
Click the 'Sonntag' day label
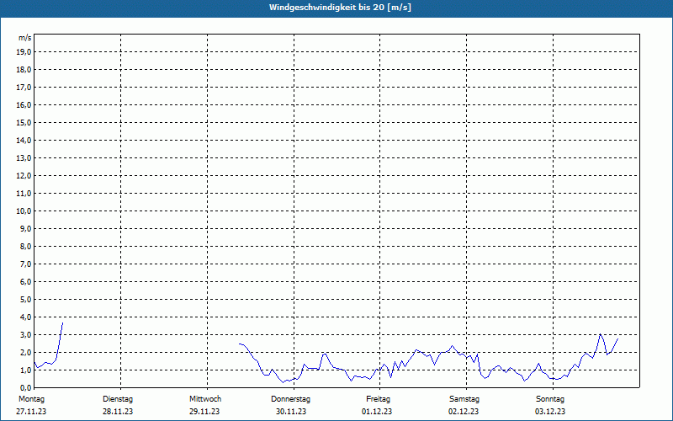pyautogui.click(x=550, y=399)
